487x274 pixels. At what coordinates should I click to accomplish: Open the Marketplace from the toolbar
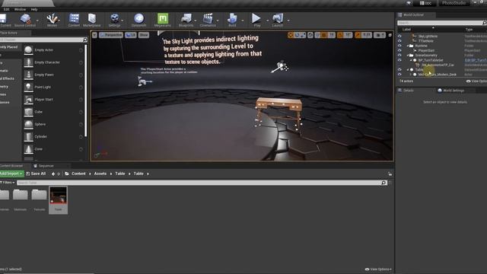[91, 20]
